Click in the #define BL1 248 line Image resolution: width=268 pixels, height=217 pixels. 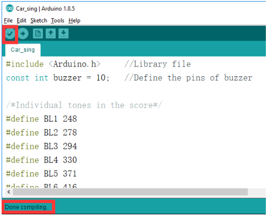41,119
